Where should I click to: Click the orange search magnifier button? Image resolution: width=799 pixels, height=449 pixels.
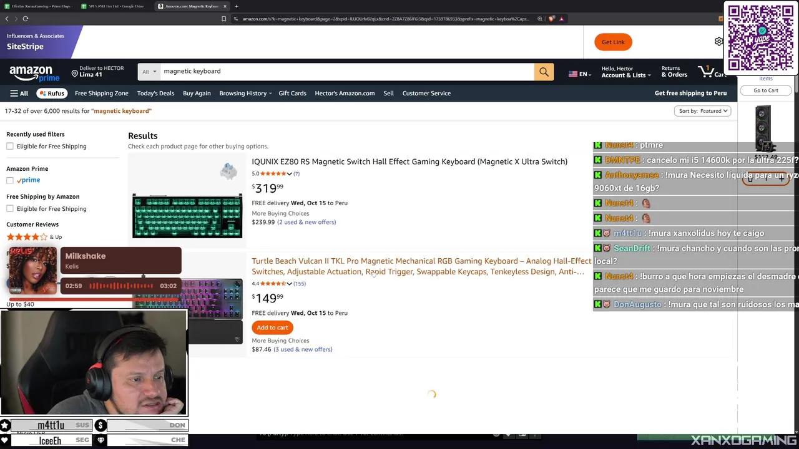(544, 72)
